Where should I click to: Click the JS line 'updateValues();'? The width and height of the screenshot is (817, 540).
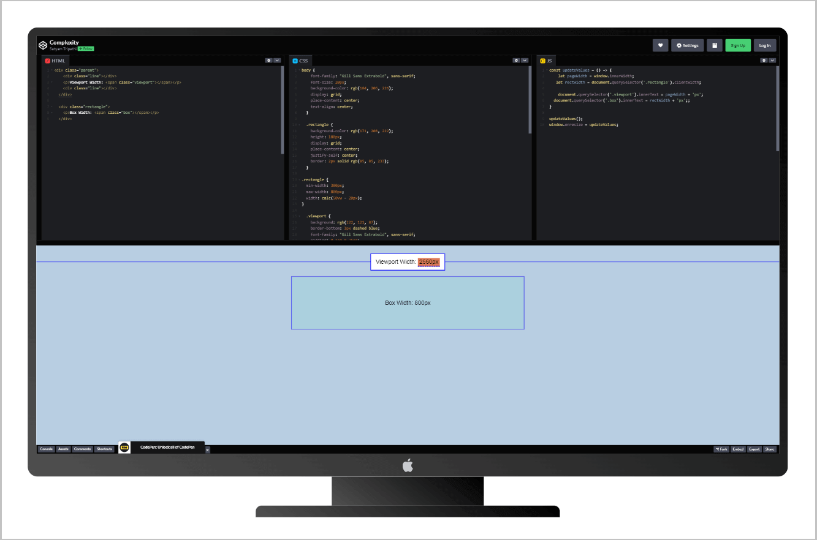[566, 119]
